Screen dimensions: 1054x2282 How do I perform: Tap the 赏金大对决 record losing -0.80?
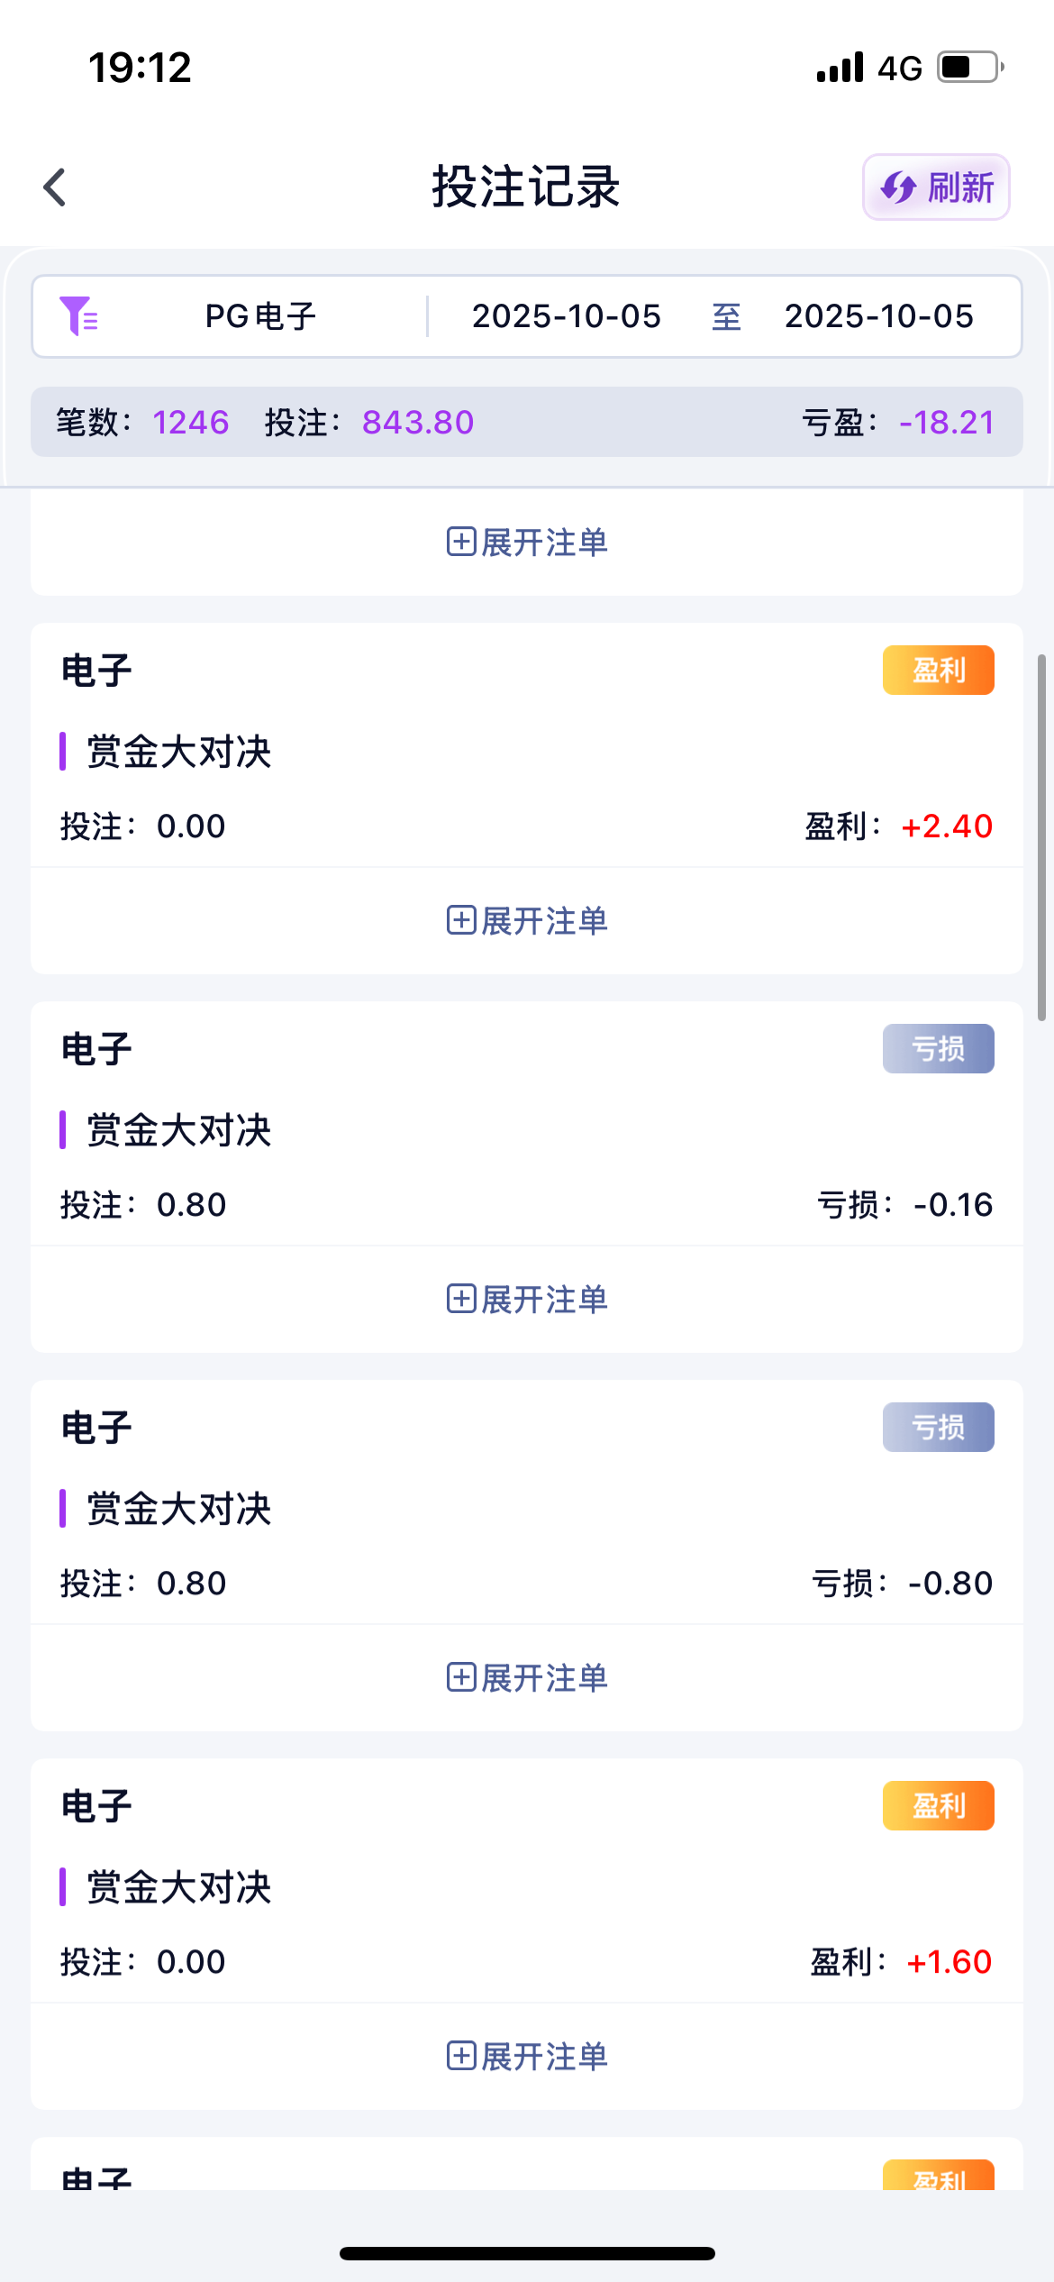click(x=179, y=1509)
